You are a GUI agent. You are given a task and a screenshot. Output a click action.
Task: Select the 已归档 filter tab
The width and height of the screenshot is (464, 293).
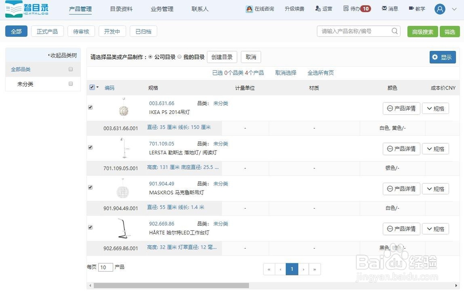143,32
